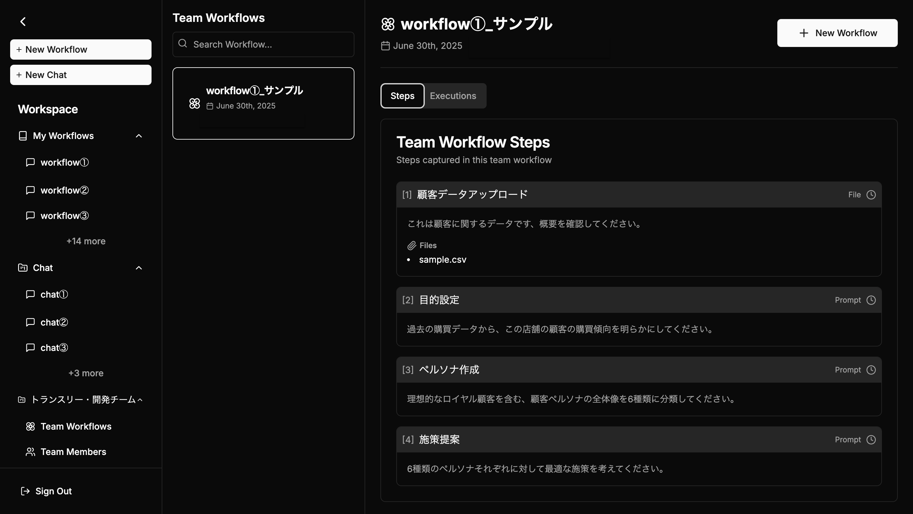Click the paperclip Files icon in step 1

(411, 246)
